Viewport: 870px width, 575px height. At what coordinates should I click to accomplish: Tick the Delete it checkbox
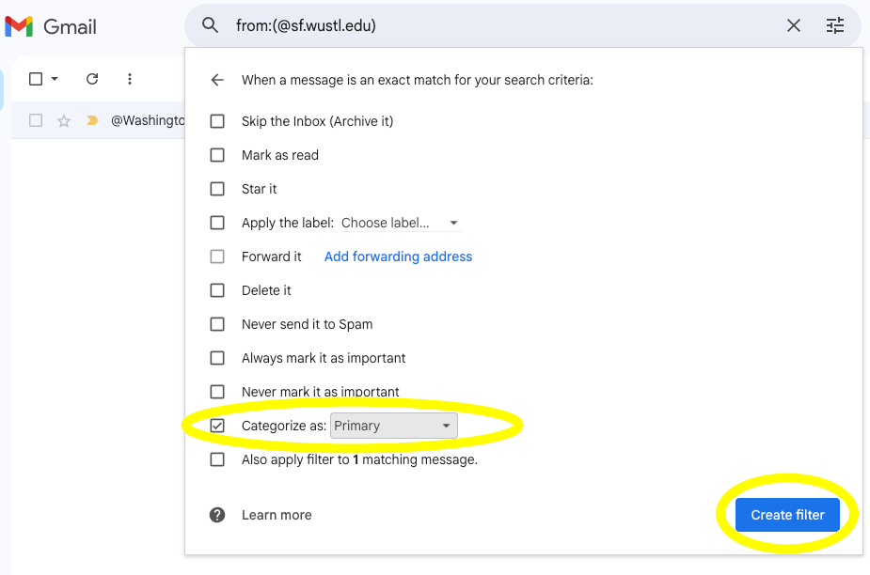coord(217,290)
